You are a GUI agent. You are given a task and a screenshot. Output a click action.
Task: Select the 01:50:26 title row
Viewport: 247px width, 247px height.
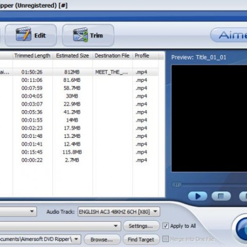pos(79,72)
